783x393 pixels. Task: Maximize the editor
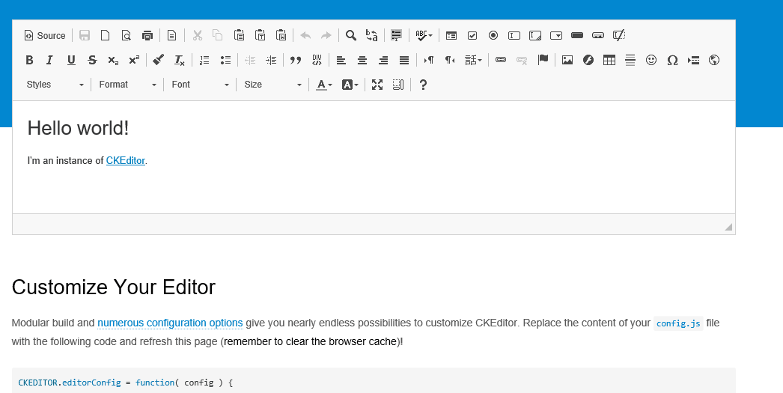377,85
